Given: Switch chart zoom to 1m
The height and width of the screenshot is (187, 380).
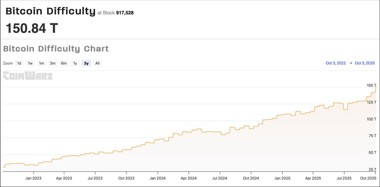Looking at the screenshot, I should (42, 63).
